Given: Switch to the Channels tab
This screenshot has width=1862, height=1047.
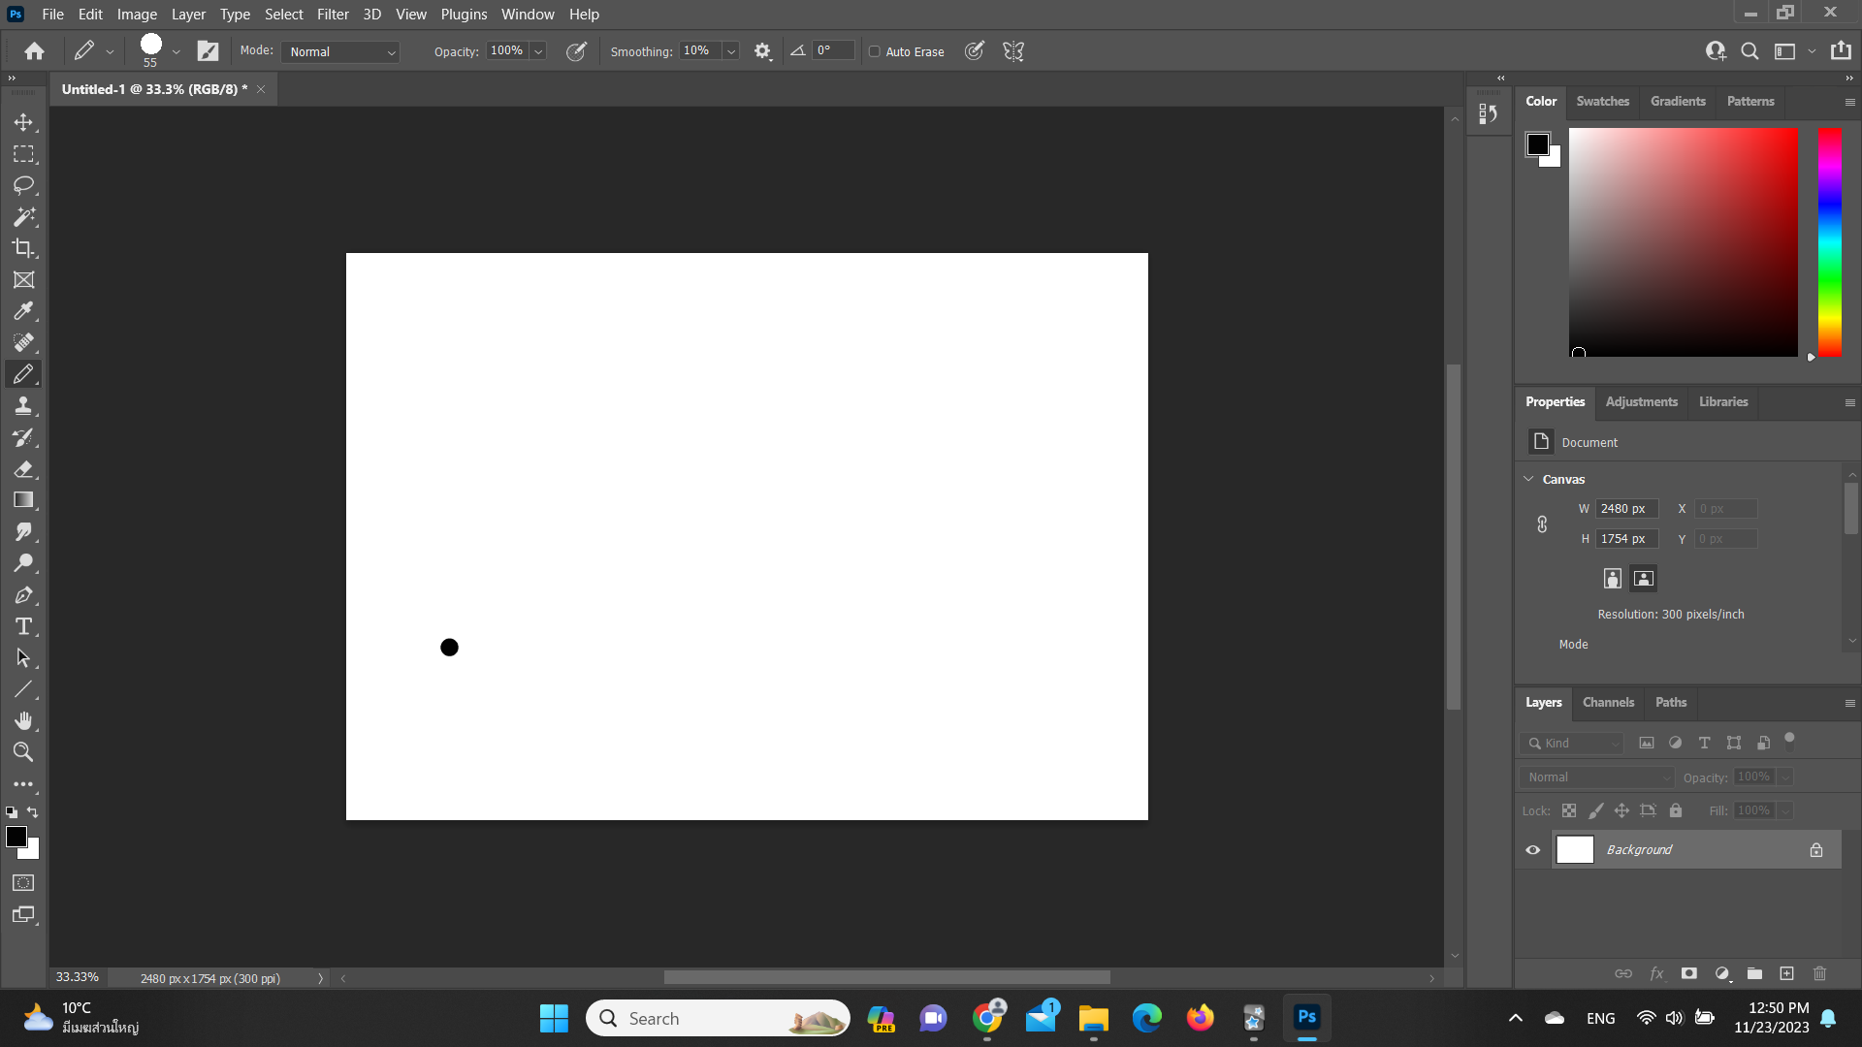Looking at the screenshot, I should pos(1609,701).
